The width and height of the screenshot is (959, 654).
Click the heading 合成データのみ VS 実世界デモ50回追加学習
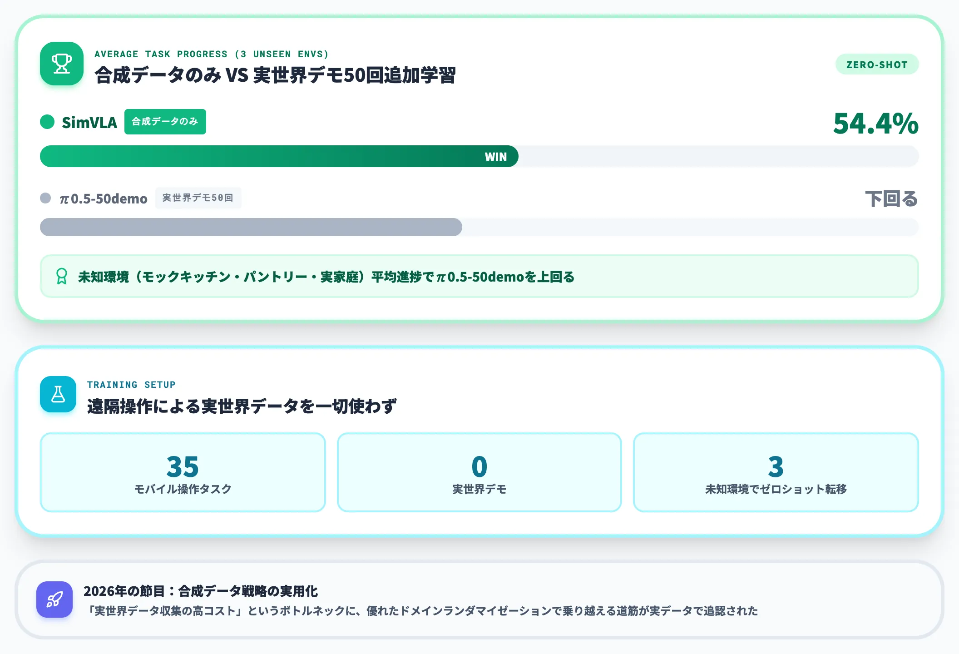point(275,75)
